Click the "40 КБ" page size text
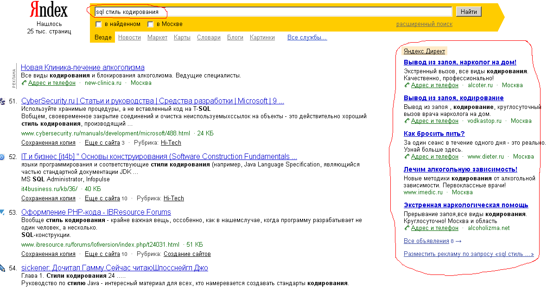 pos(93,189)
